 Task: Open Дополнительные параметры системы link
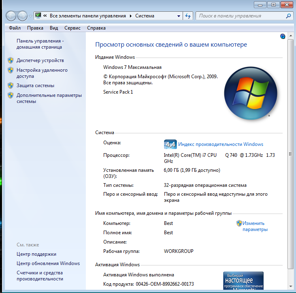49,98
